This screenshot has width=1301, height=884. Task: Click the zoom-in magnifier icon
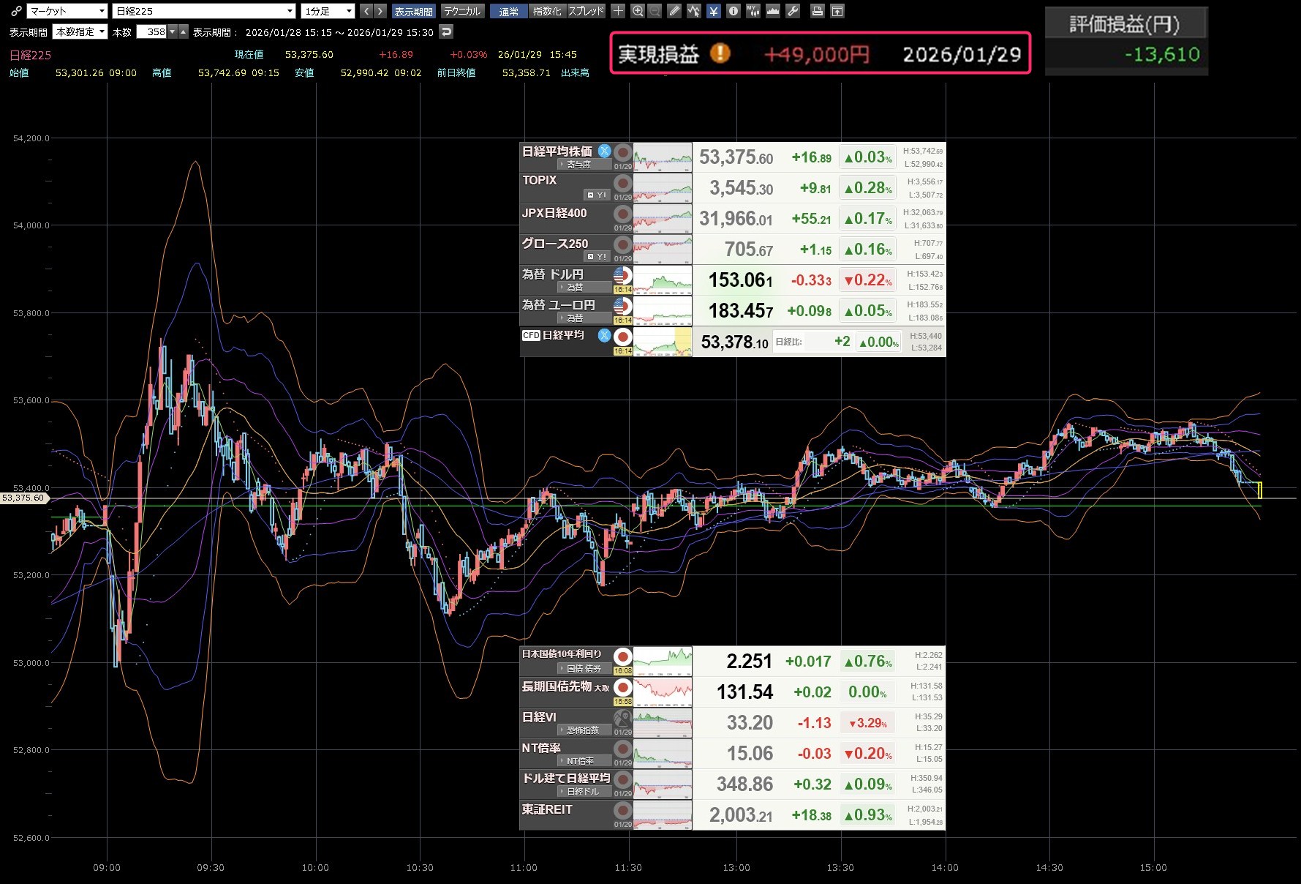[638, 11]
